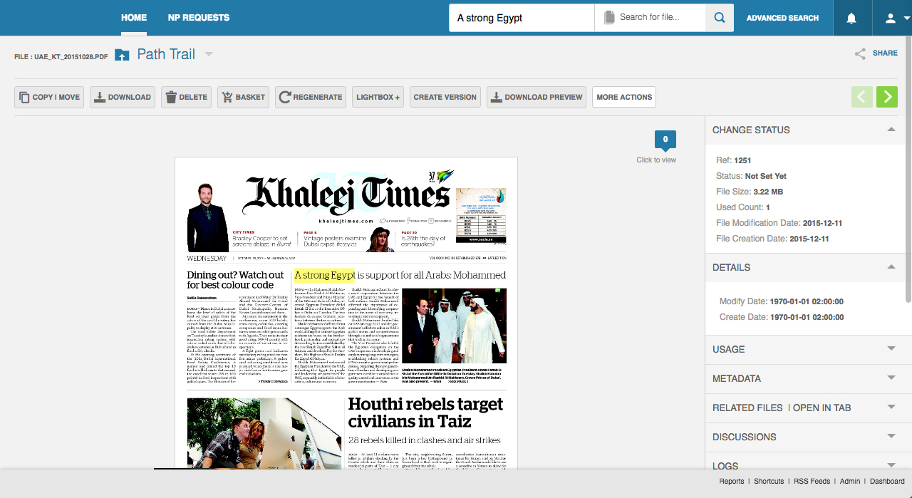Click the file name UAE_KT_20151028.PDF label
Image resolution: width=912 pixels, height=498 pixels.
coord(61,56)
